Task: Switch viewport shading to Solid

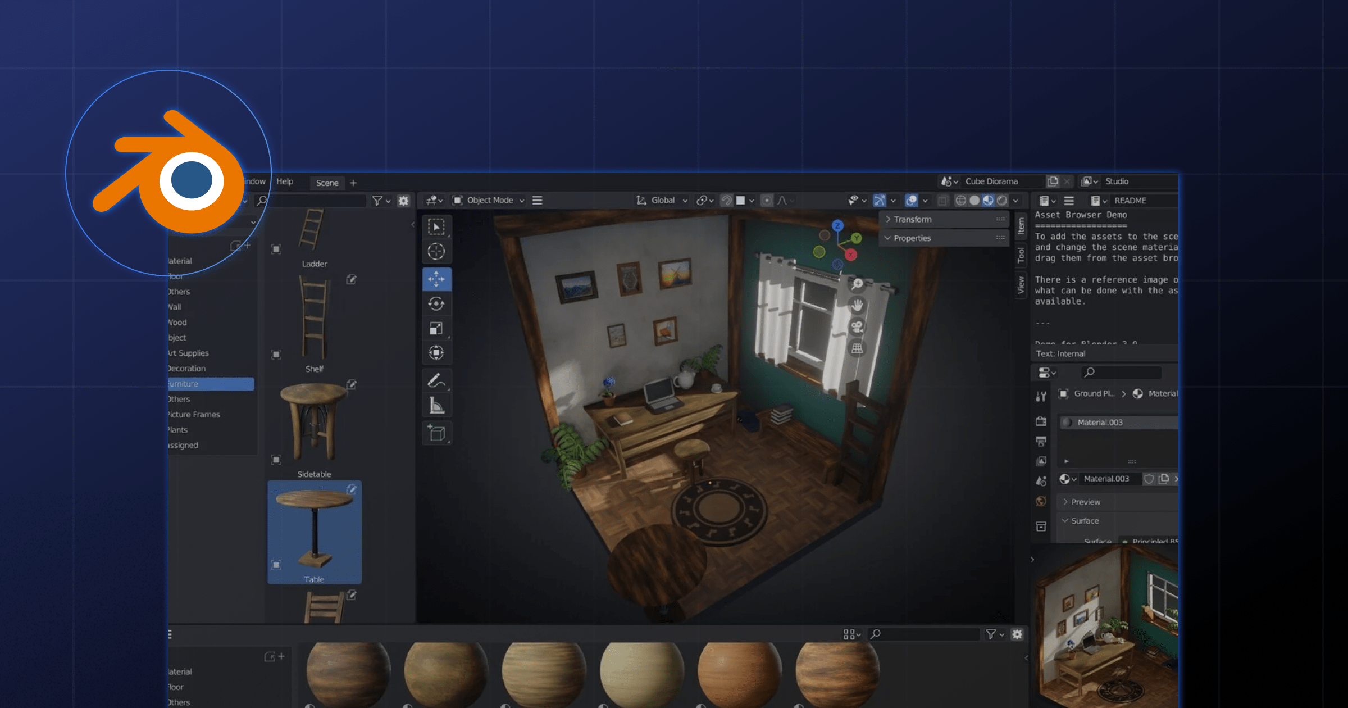Action: point(974,201)
